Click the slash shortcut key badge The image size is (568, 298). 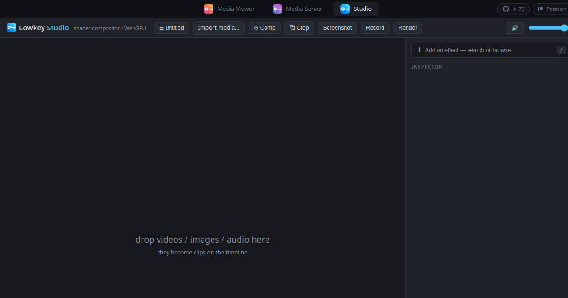click(x=561, y=50)
